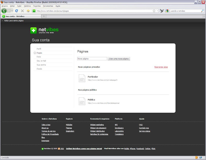Open Foto section in account sidebar
Image resolution: width=206 pixels, height=160 pixels.
pos(39,57)
